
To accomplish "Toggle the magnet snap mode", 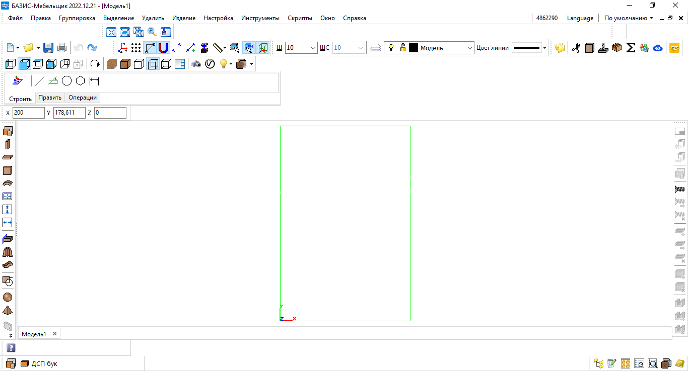I will (163, 48).
